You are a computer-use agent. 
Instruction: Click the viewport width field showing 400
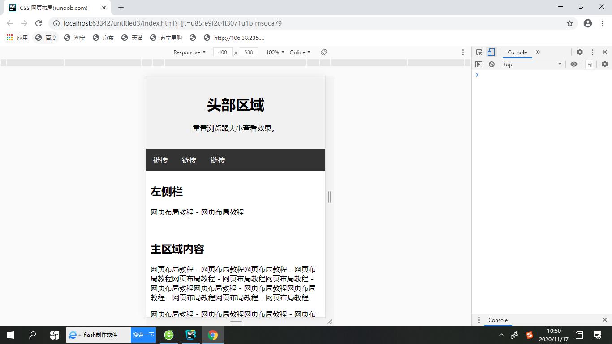tap(223, 52)
